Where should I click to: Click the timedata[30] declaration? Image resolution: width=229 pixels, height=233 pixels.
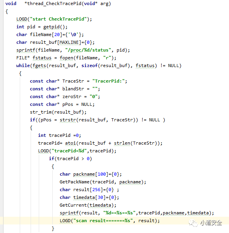pyautogui.click(x=89, y=197)
